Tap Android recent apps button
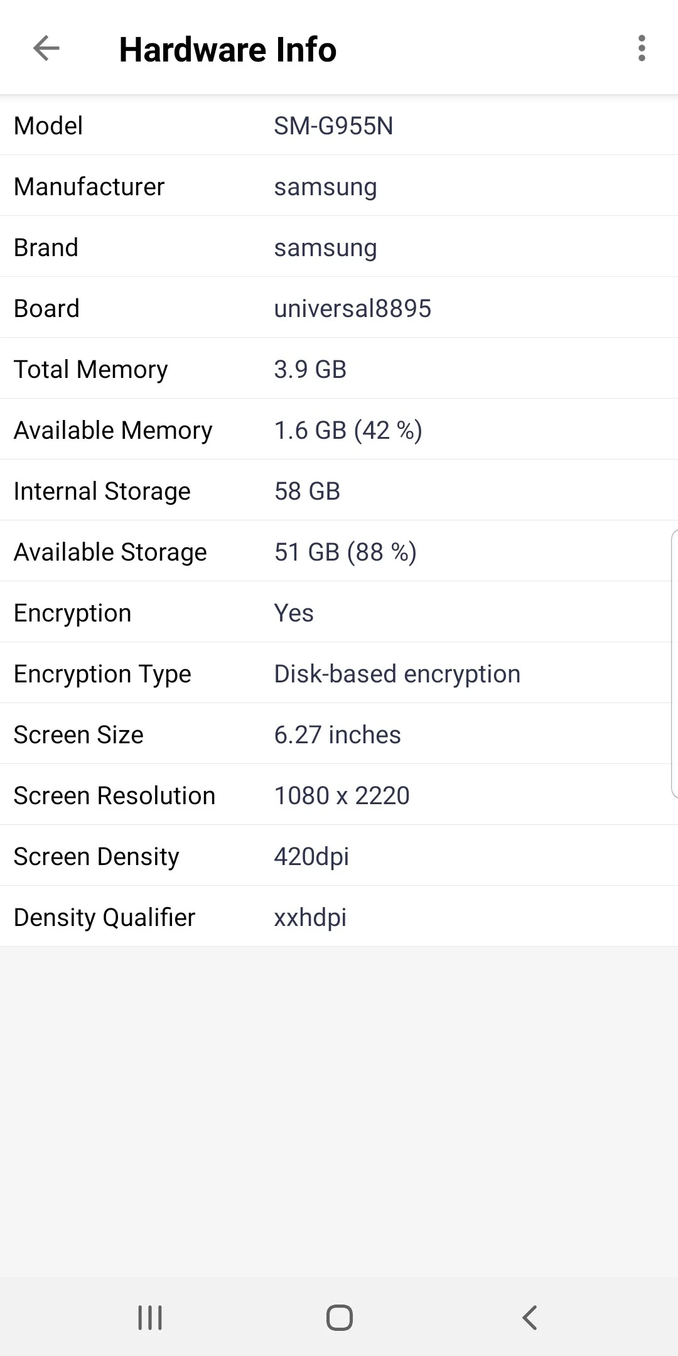Image resolution: width=678 pixels, height=1356 pixels. click(150, 1317)
